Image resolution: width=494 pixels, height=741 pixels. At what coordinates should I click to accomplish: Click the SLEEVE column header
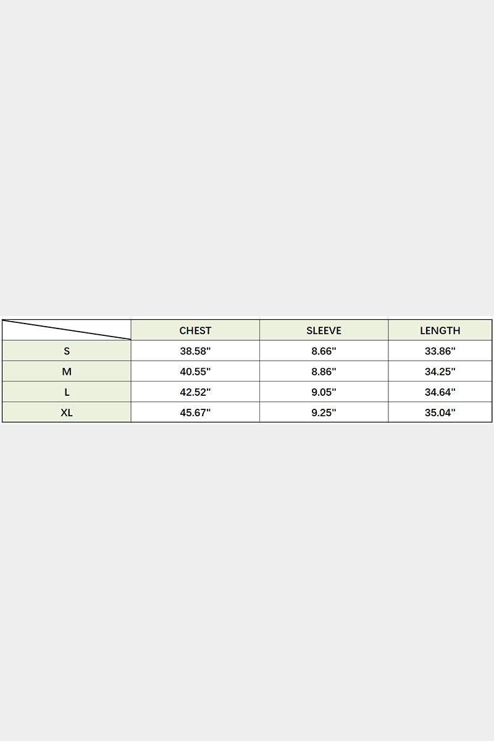(x=324, y=330)
